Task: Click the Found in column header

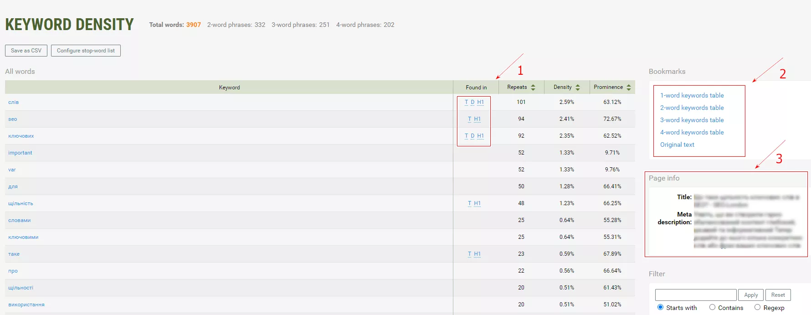Action: click(x=476, y=88)
